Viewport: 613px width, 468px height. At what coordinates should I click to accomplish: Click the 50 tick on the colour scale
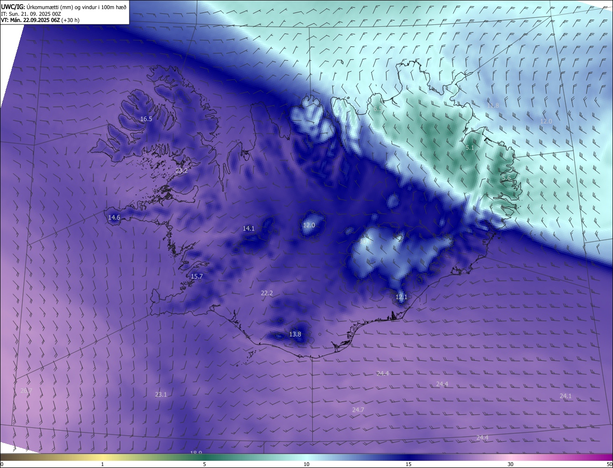tap(609, 464)
